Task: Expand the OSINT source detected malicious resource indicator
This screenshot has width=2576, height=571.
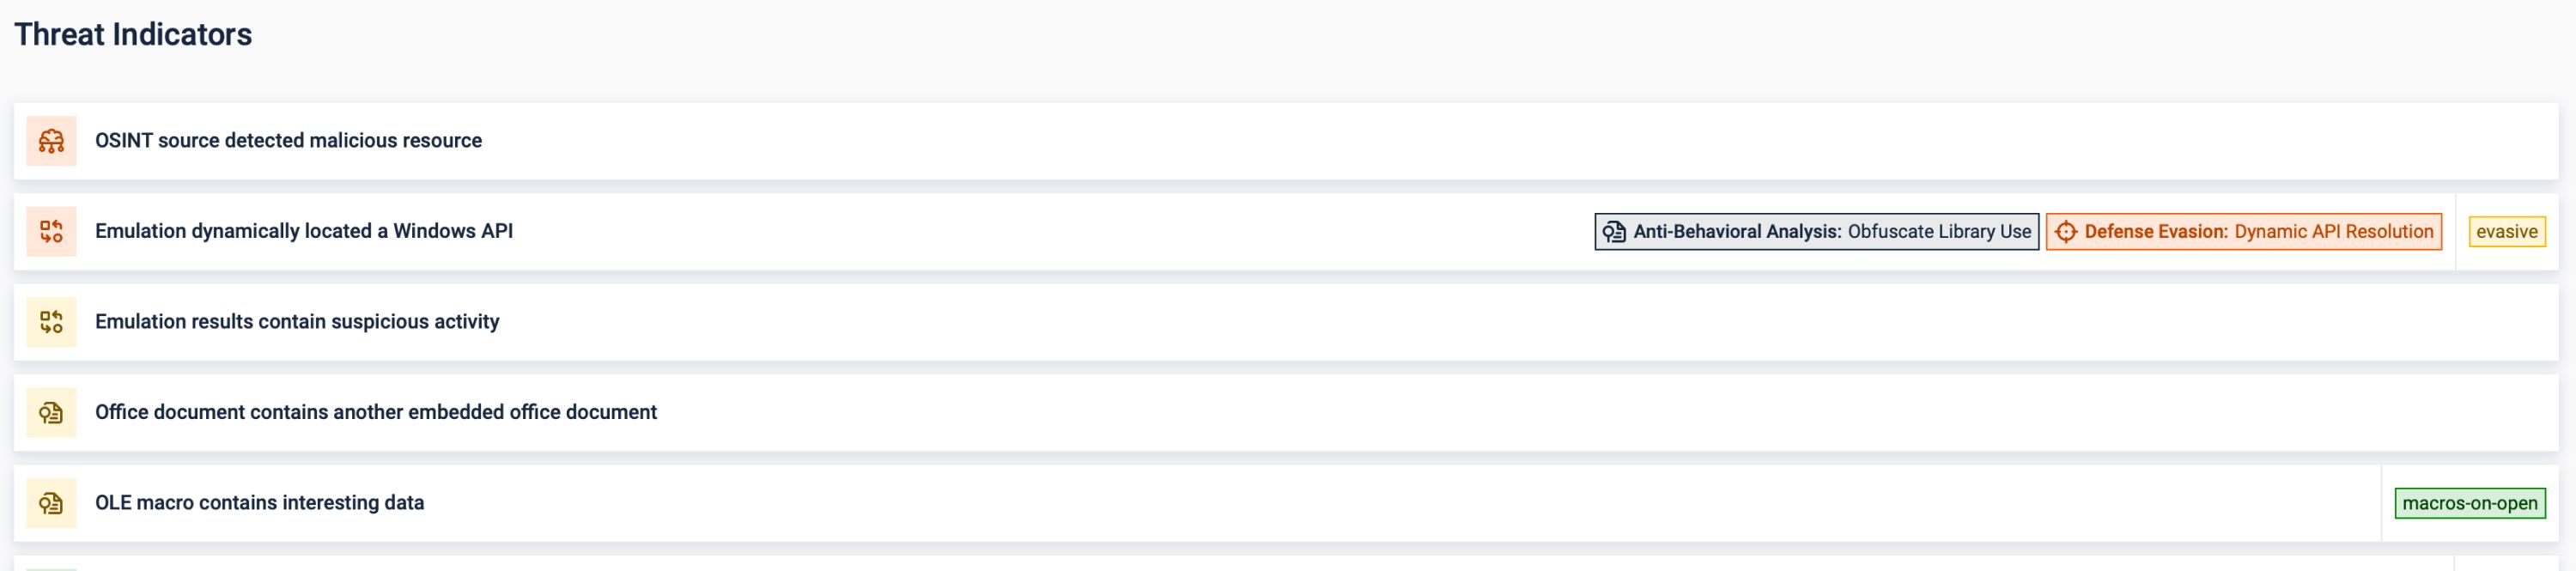Action: (x=288, y=141)
